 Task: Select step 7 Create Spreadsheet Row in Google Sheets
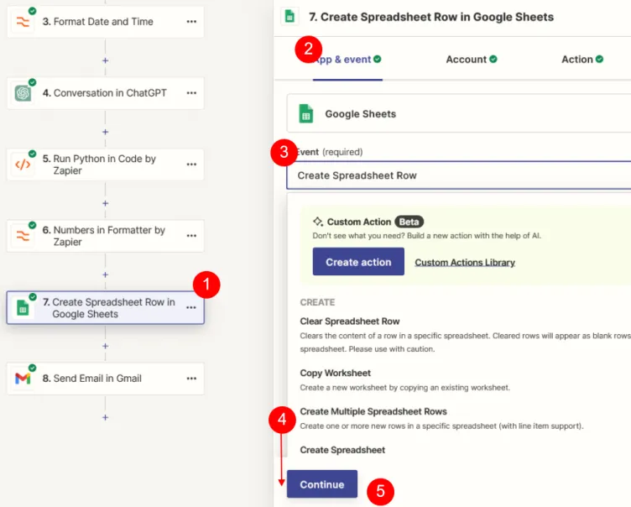coord(106,308)
